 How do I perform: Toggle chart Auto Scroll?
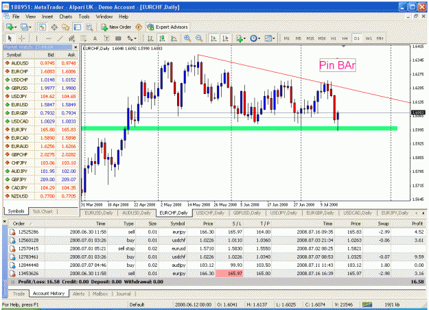tap(213, 38)
